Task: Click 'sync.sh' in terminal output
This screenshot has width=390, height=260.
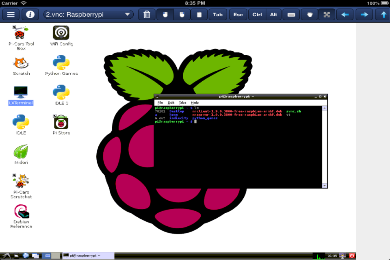Action: pyautogui.click(x=293, y=111)
